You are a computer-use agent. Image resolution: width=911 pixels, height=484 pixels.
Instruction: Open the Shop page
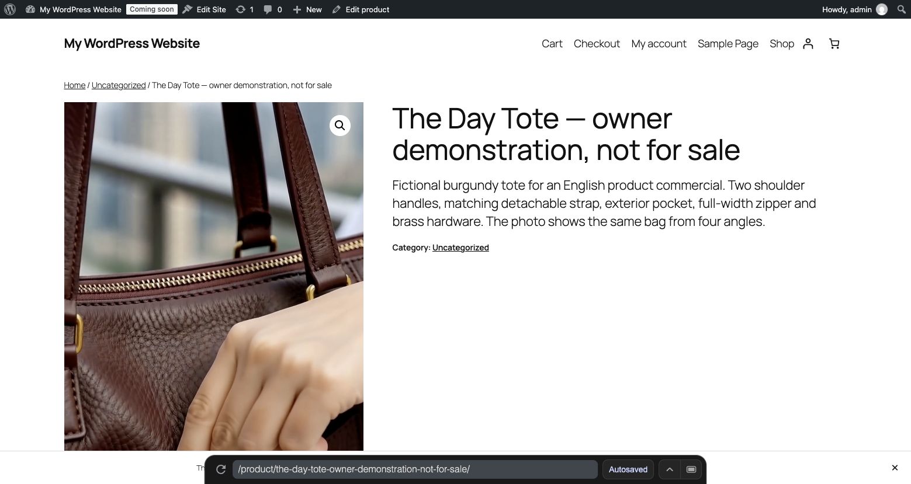coord(782,44)
